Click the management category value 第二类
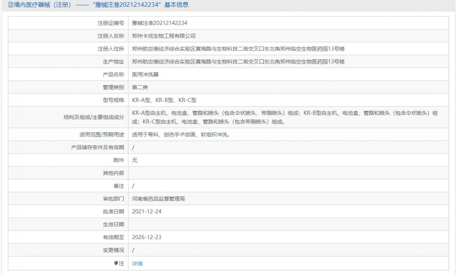This screenshot has width=456, height=275. point(140,87)
